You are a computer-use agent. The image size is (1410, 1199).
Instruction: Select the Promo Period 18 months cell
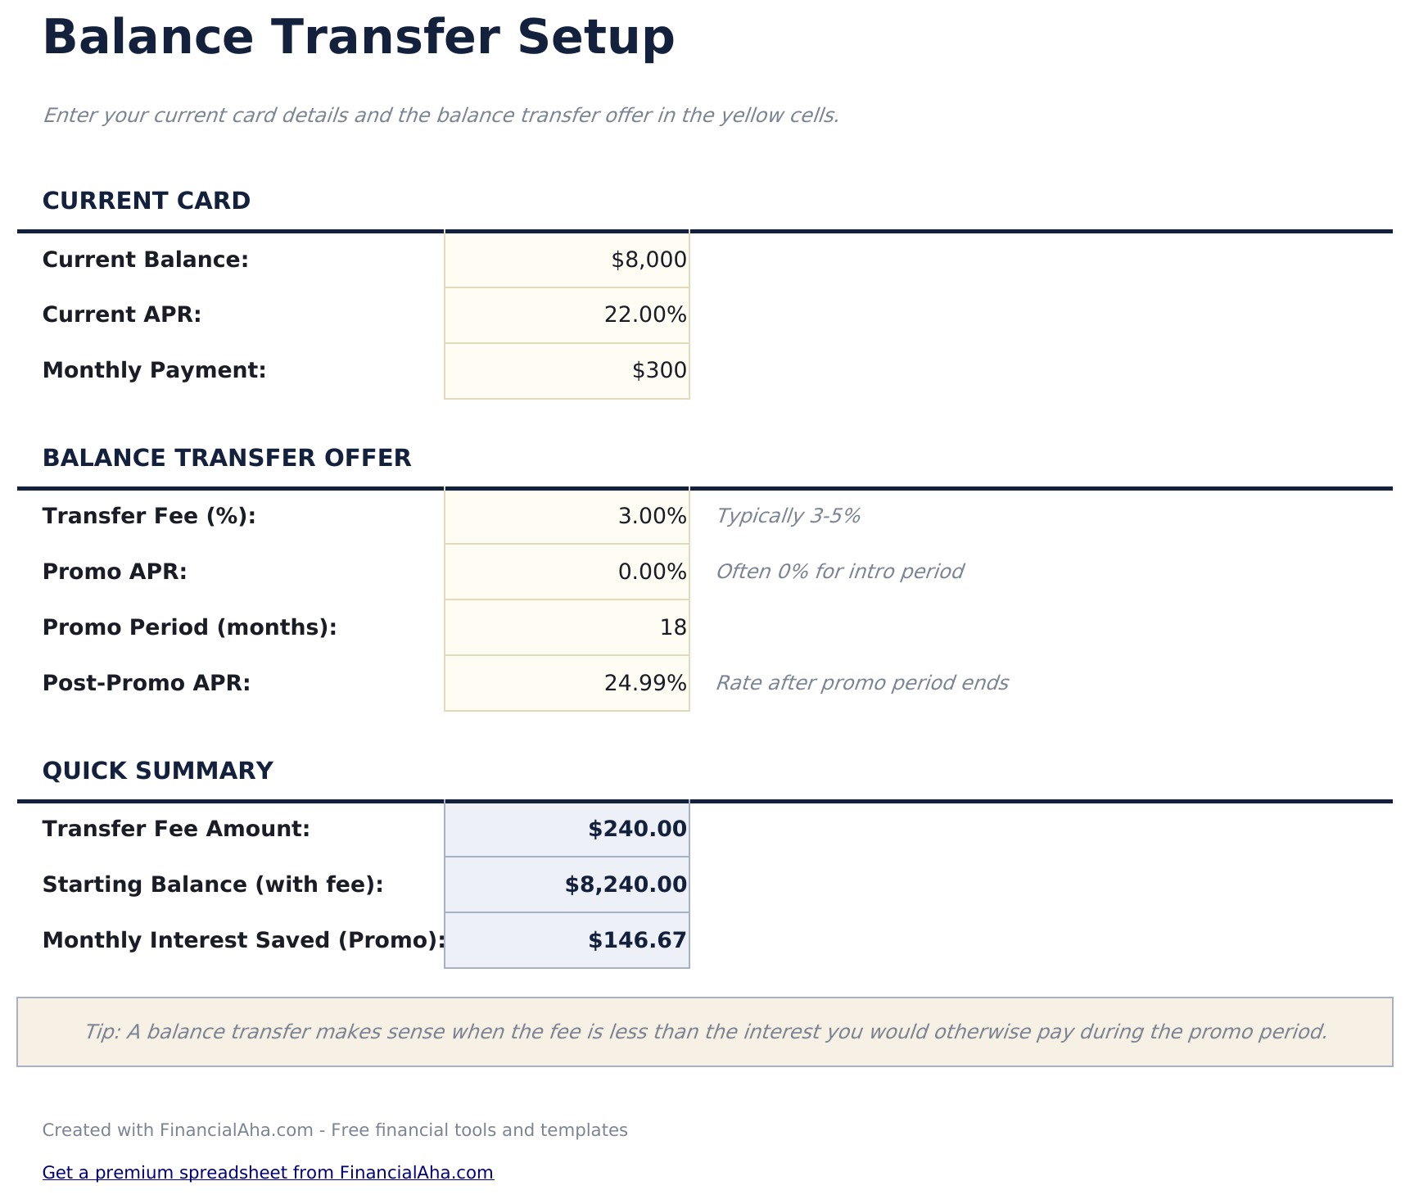click(567, 627)
